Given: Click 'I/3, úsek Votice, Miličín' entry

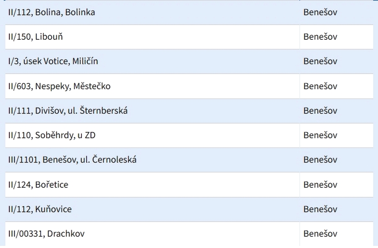Looking at the screenshot, I should [53, 61].
